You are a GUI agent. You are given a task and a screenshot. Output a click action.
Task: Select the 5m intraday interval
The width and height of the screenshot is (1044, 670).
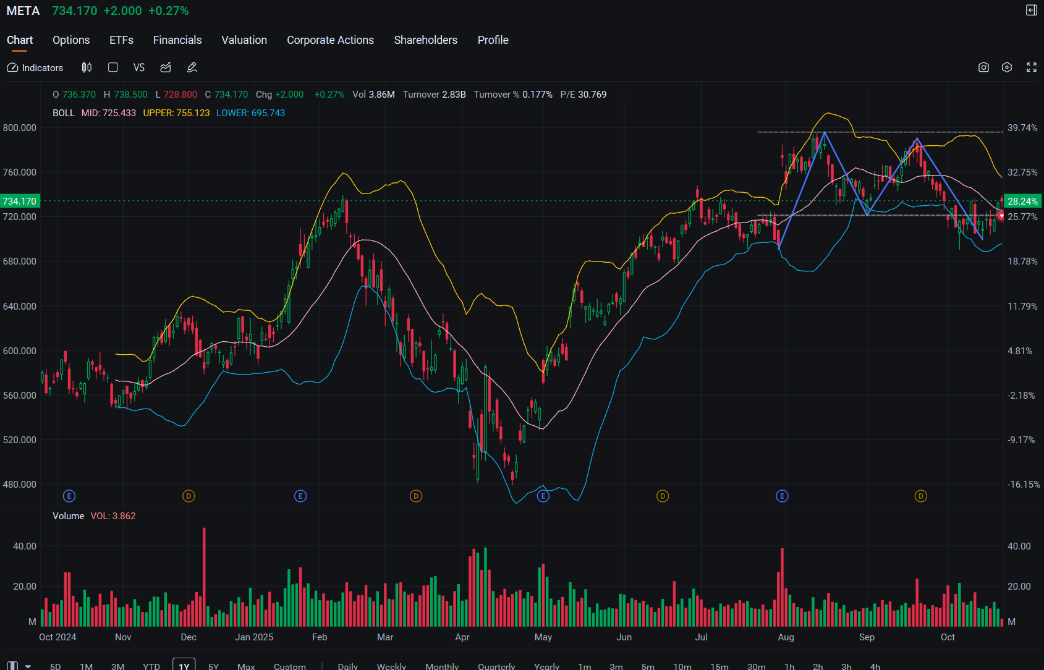click(x=648, y=666)
